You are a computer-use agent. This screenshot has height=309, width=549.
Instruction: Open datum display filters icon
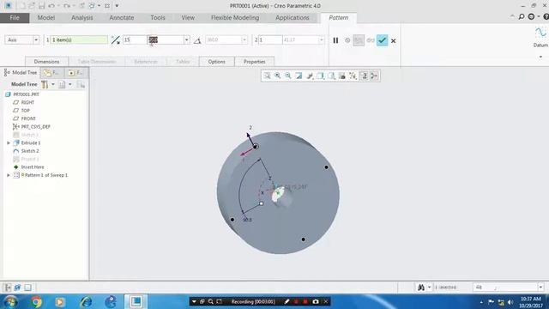[353, 76]
